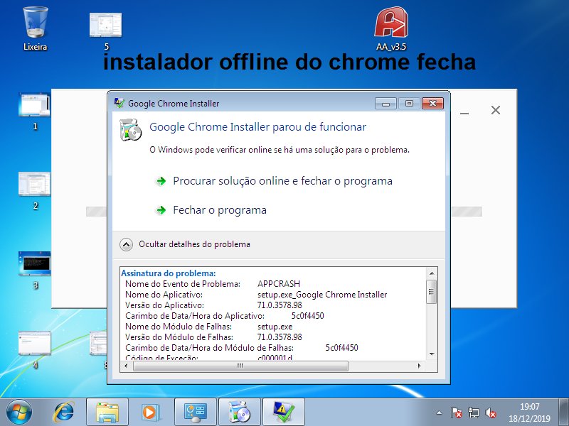Viewport: 569px width, 426px height.
Task: Click Nome do Módulo de Falhas setup.exe value
Action: [x=275, y=327]
